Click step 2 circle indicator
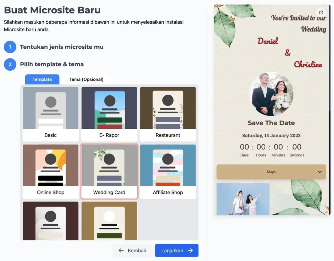The image size is (334, 261). [x=10, y=64]
